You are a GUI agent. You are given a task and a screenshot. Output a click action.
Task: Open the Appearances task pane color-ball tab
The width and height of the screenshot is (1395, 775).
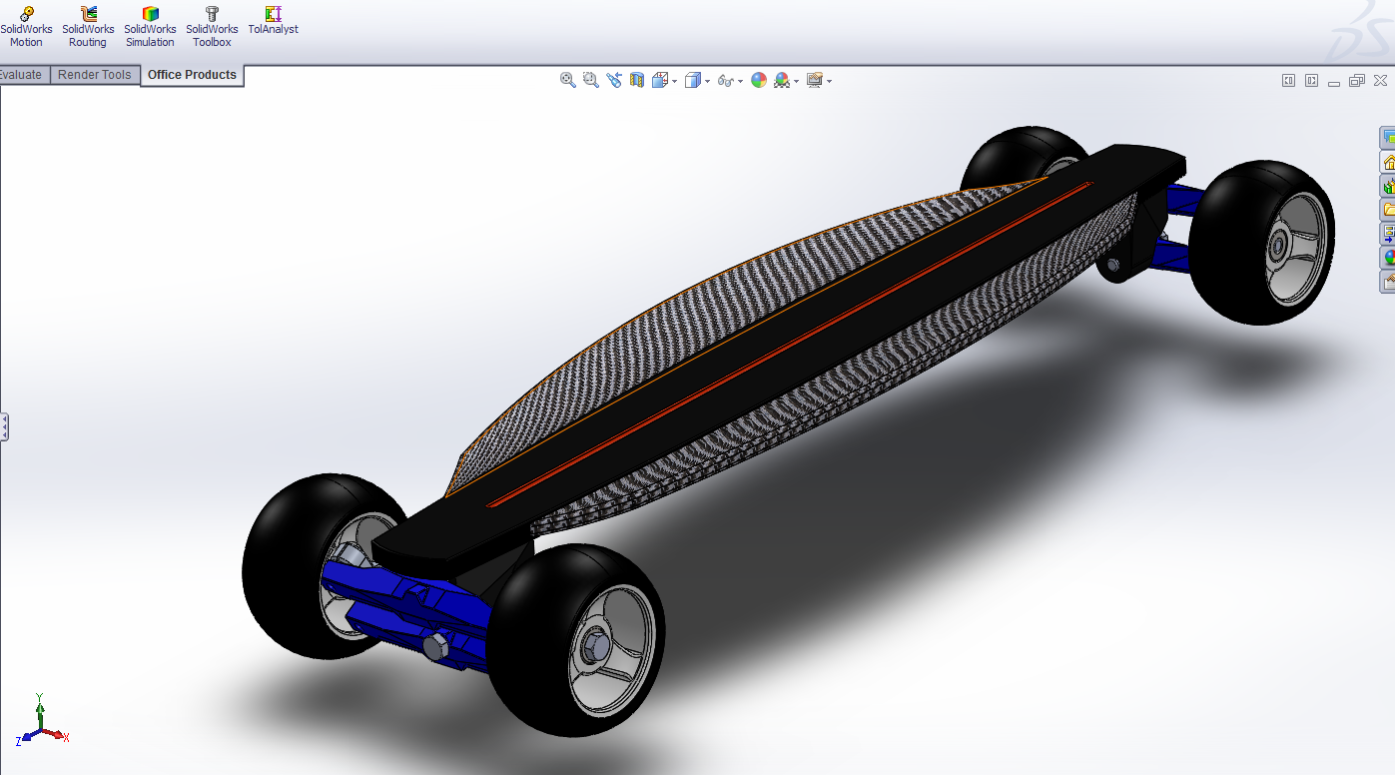(x=1388, y=258)
